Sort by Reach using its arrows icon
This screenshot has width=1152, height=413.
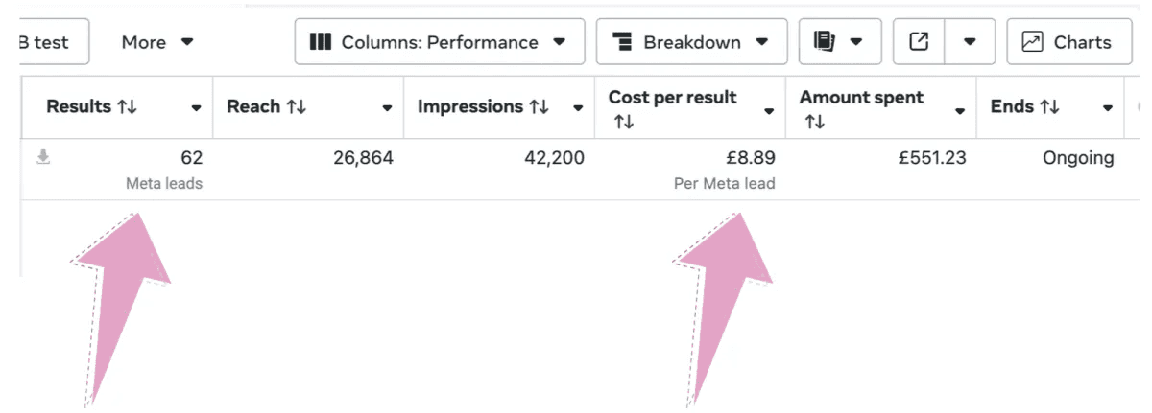coord(296,107)
